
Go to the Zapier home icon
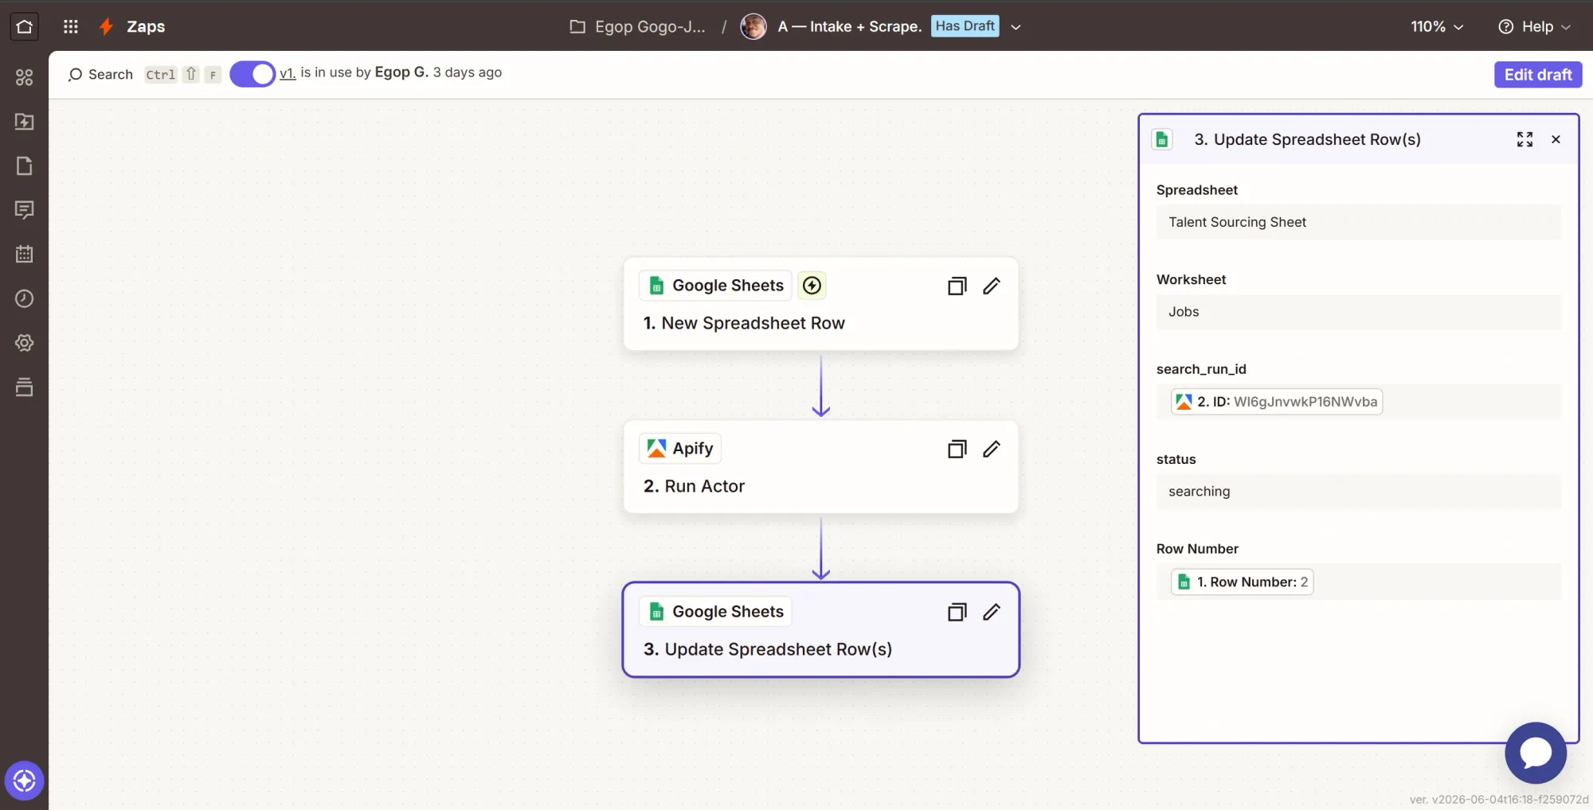(24, 26)
